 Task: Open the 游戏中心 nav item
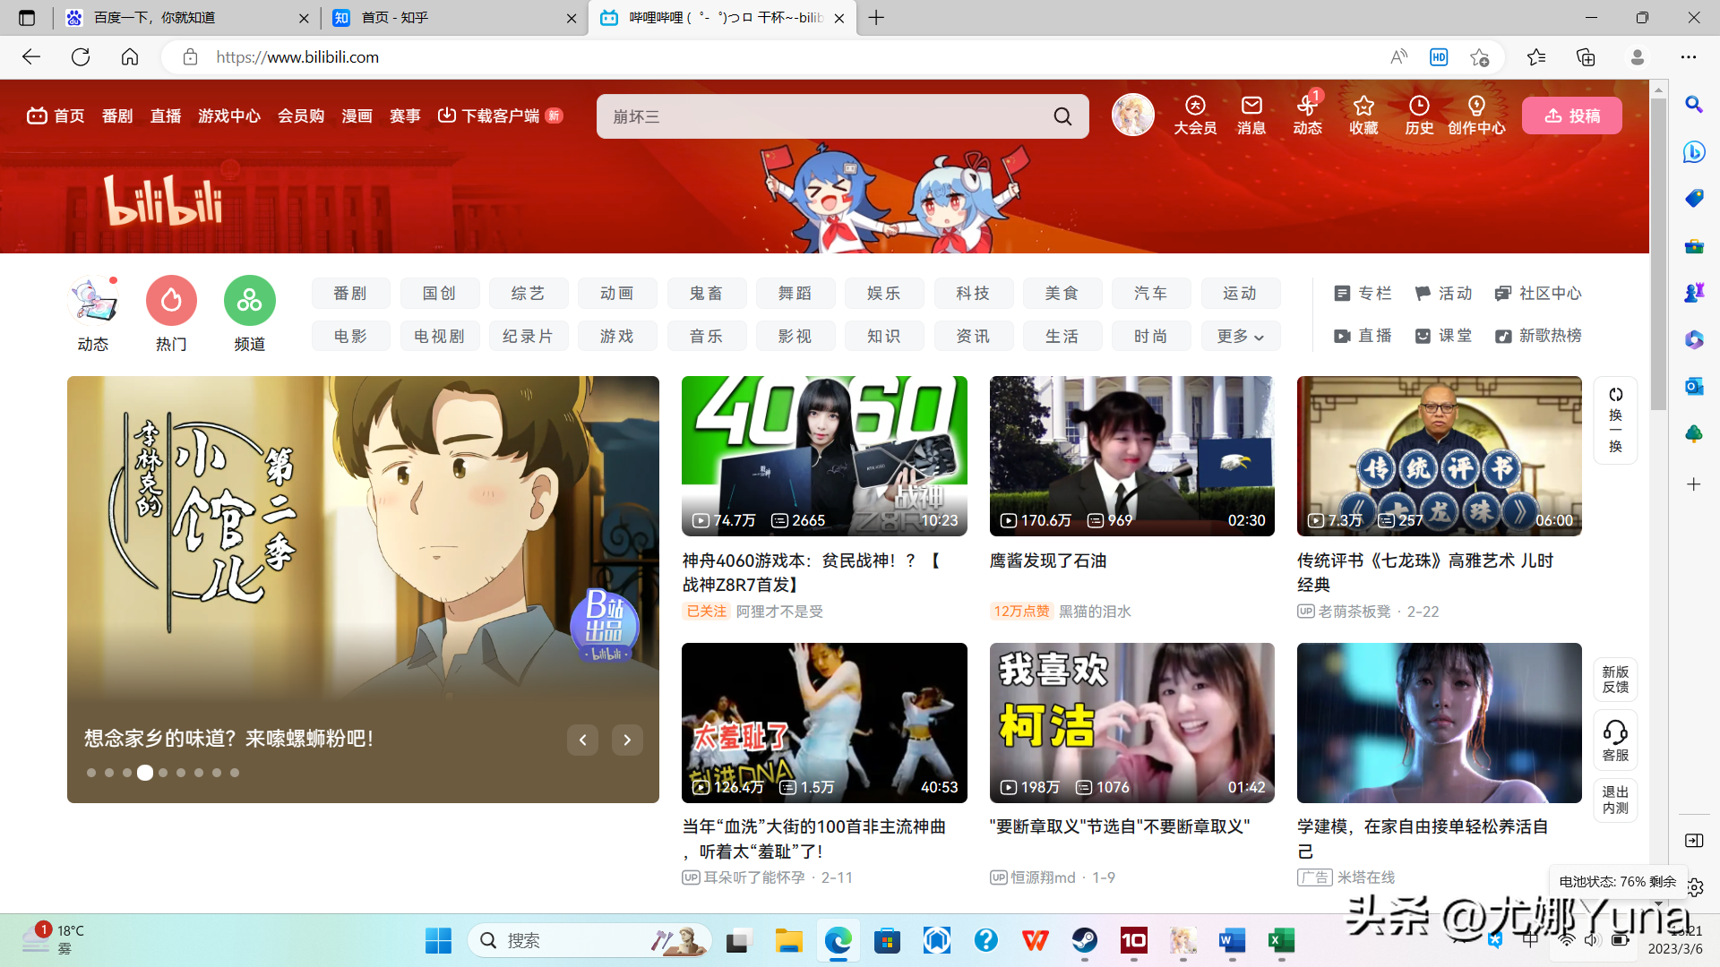229,116
